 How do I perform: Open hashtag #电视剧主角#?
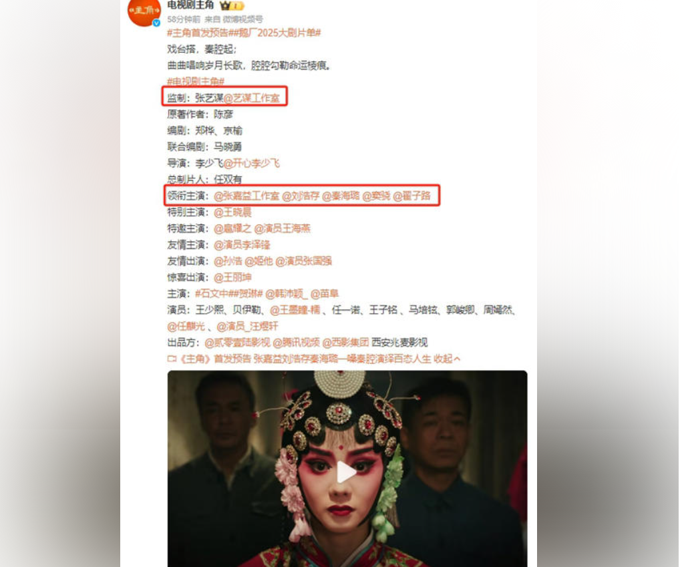point(196,81)
